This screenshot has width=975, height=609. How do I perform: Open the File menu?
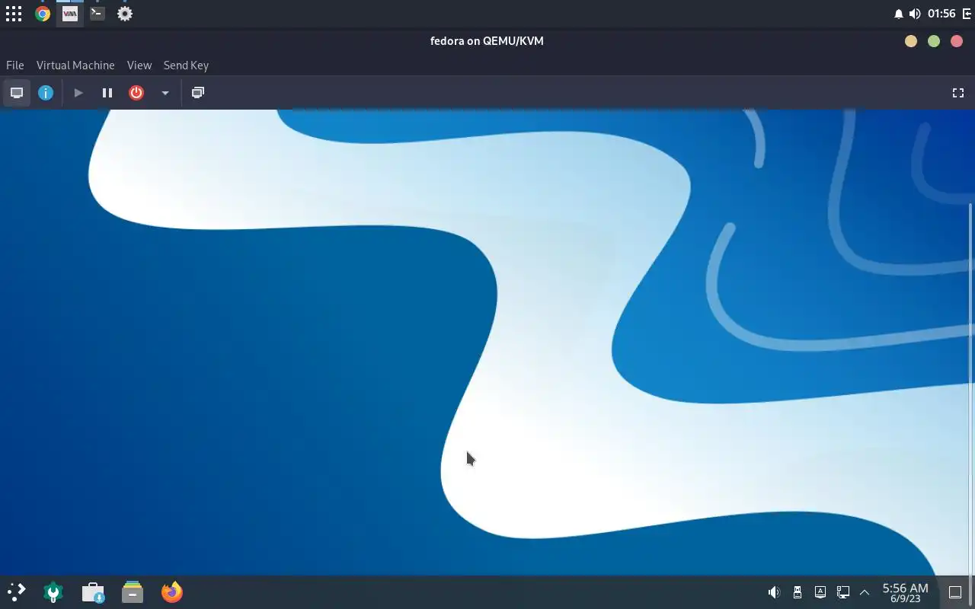coord(14,65)
